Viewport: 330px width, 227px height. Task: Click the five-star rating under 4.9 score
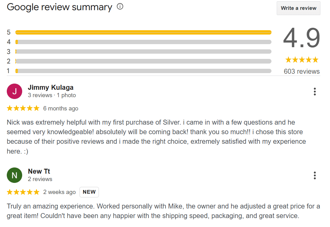point(302,60)
